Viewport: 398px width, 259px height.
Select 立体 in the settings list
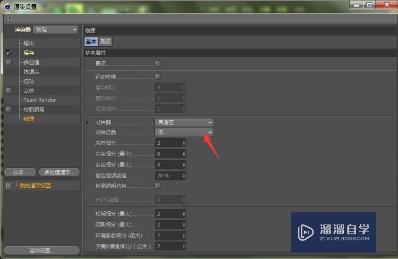(29, 91)
